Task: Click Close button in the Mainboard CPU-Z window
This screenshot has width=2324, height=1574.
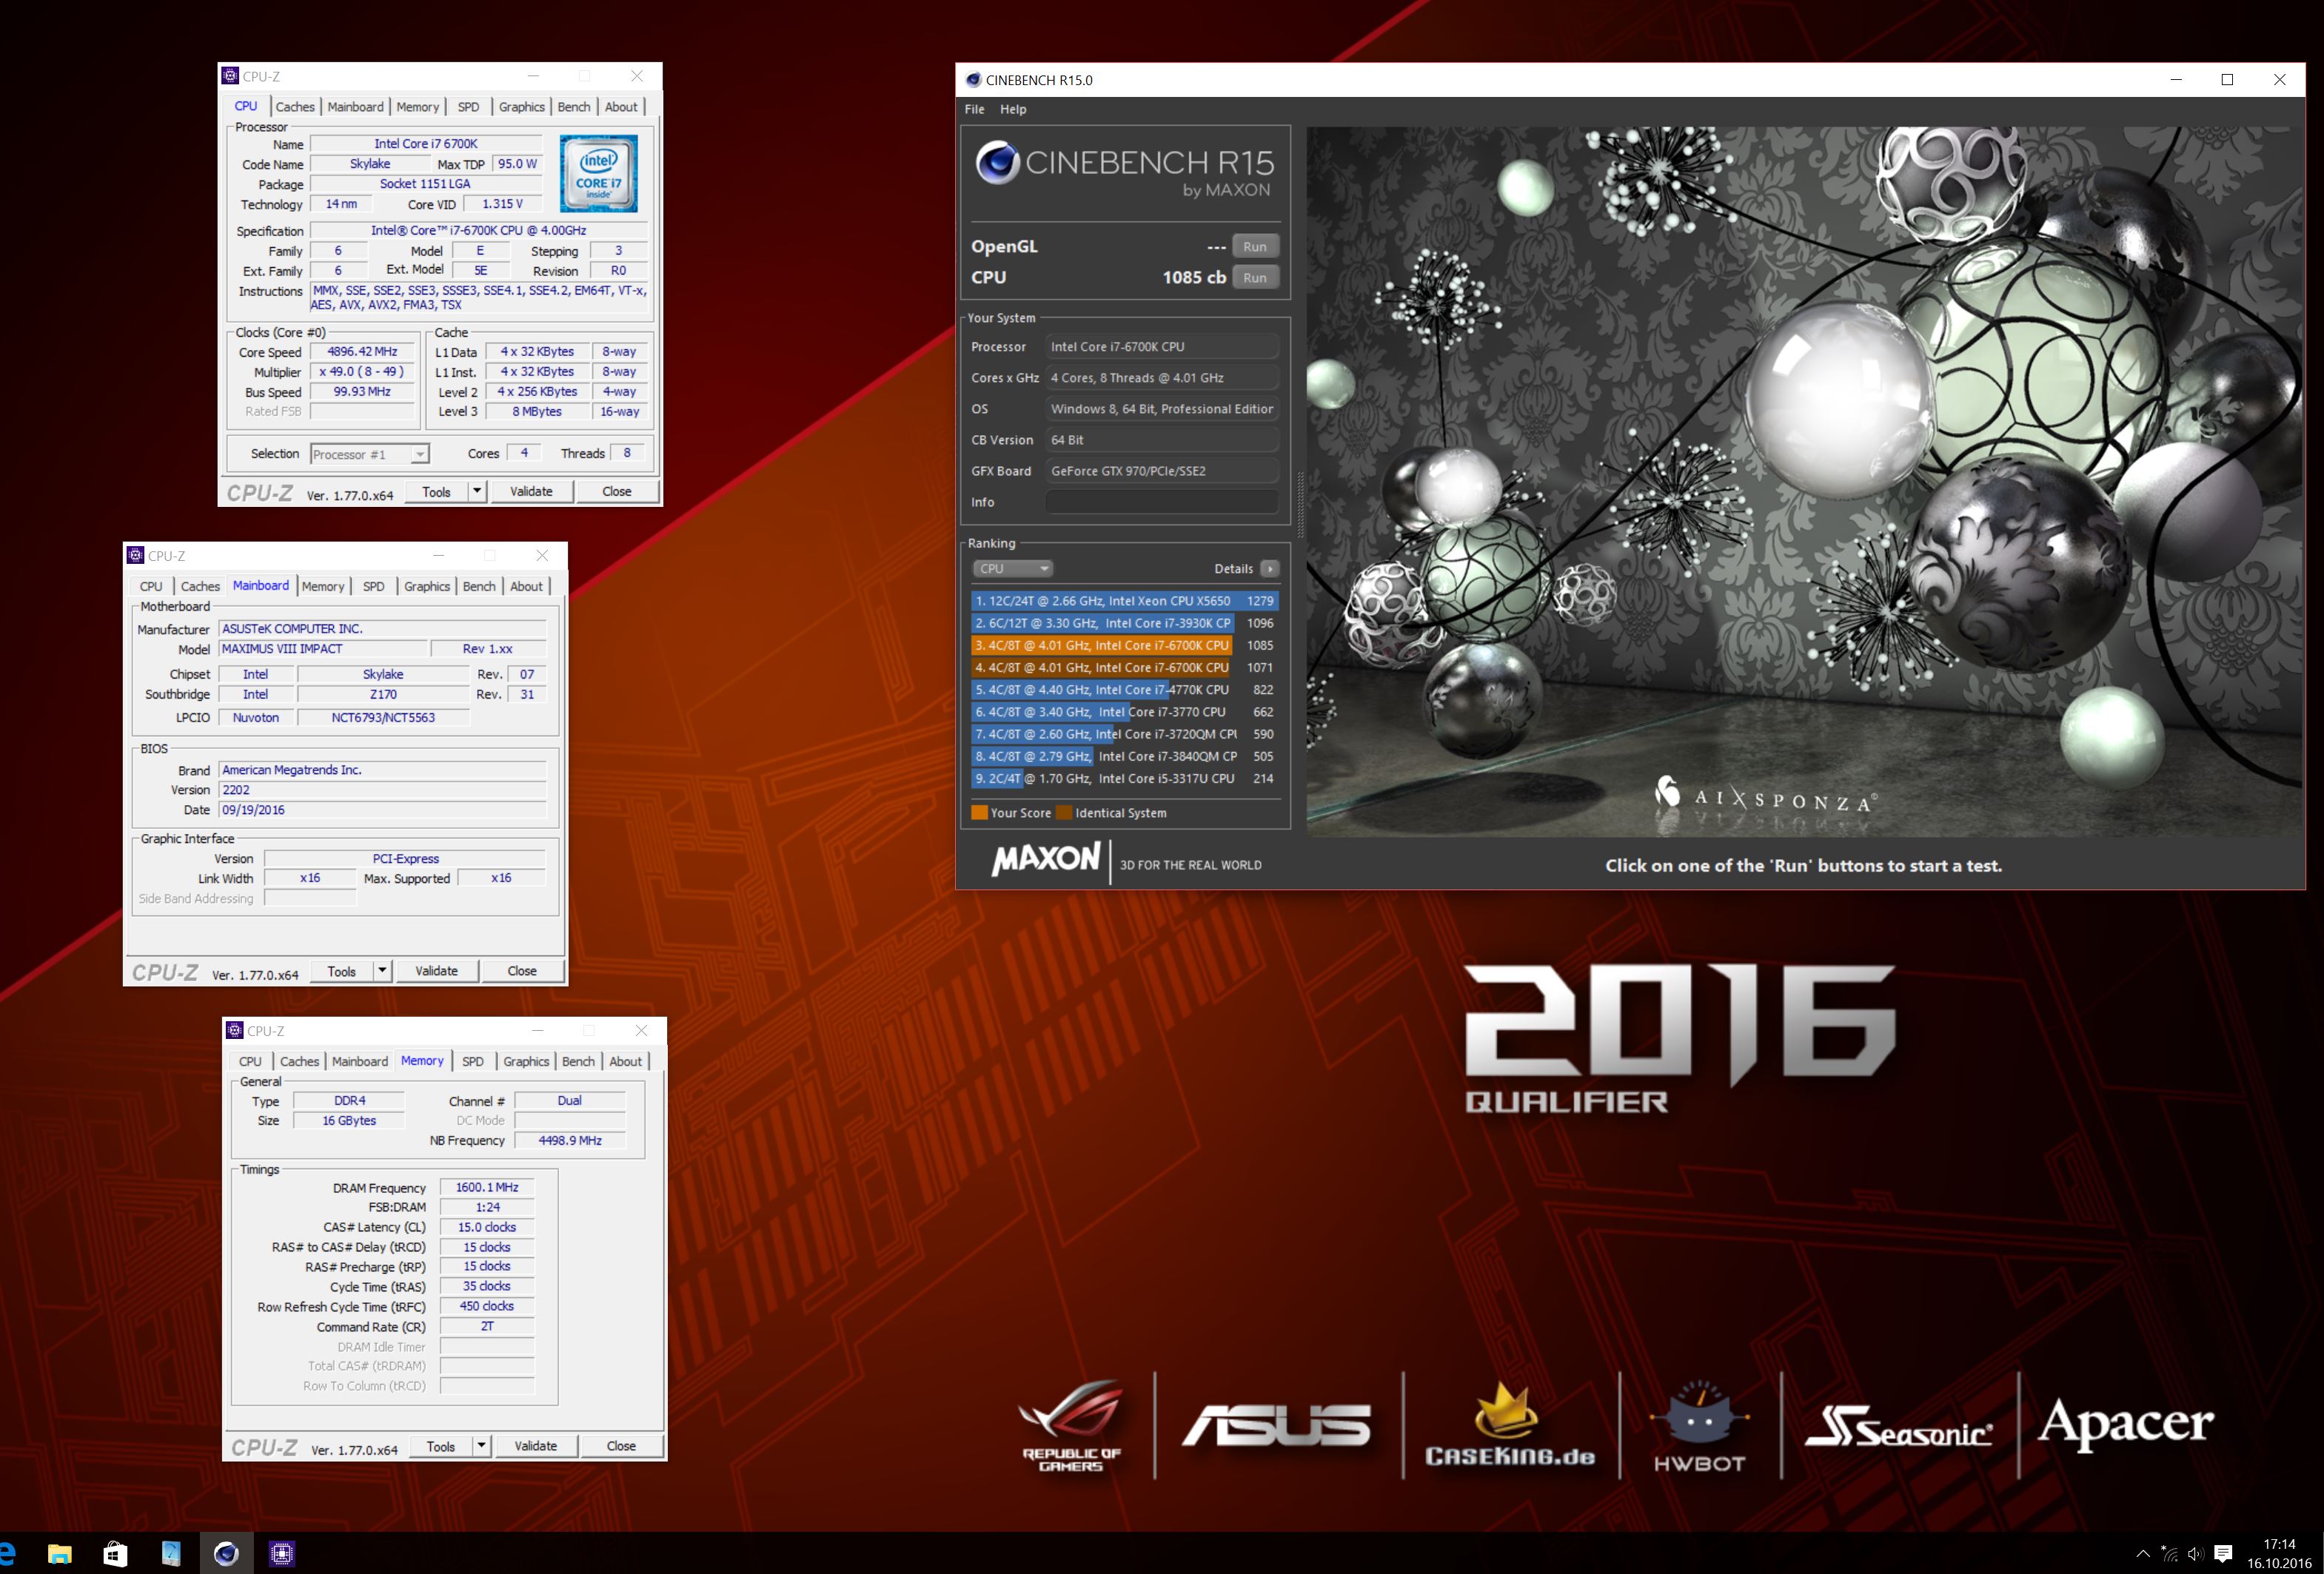Action: (x=522, y=970)
